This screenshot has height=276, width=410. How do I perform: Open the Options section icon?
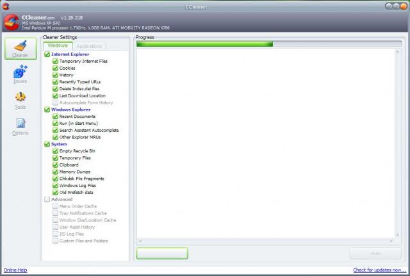(20, 123)
